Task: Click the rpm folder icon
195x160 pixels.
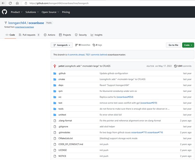Action: 55,91
